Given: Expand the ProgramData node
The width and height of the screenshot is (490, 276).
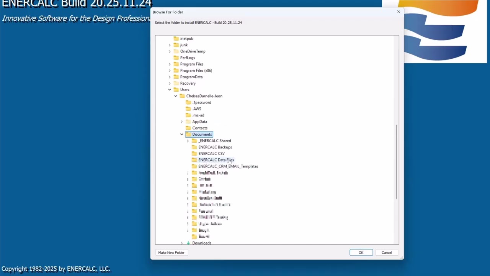Looking at the screenshot, I should click(170, 77).
